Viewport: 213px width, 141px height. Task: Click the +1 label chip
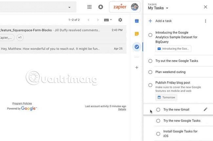click(x=20, y=38)
